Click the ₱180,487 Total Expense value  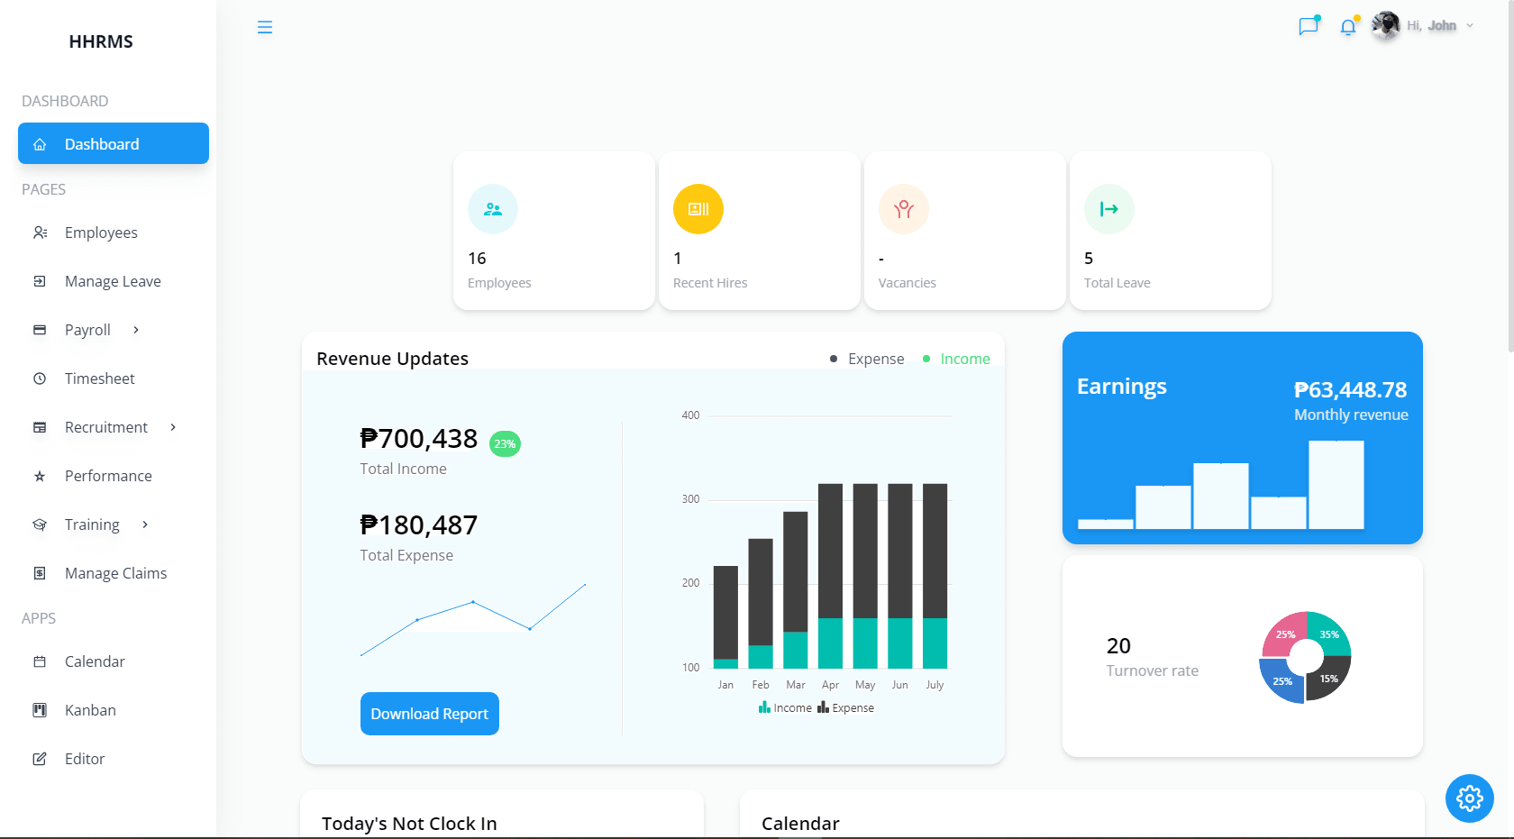(x=419, y=524)
